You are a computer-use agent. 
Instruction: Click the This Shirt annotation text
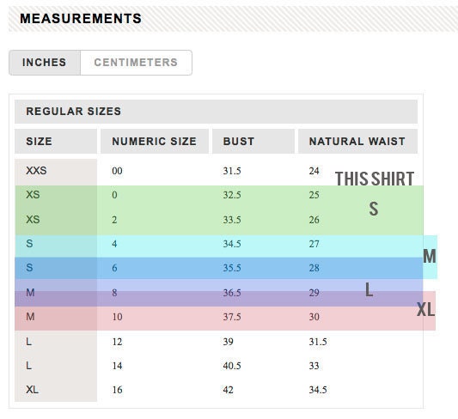(x=375, y=179)
